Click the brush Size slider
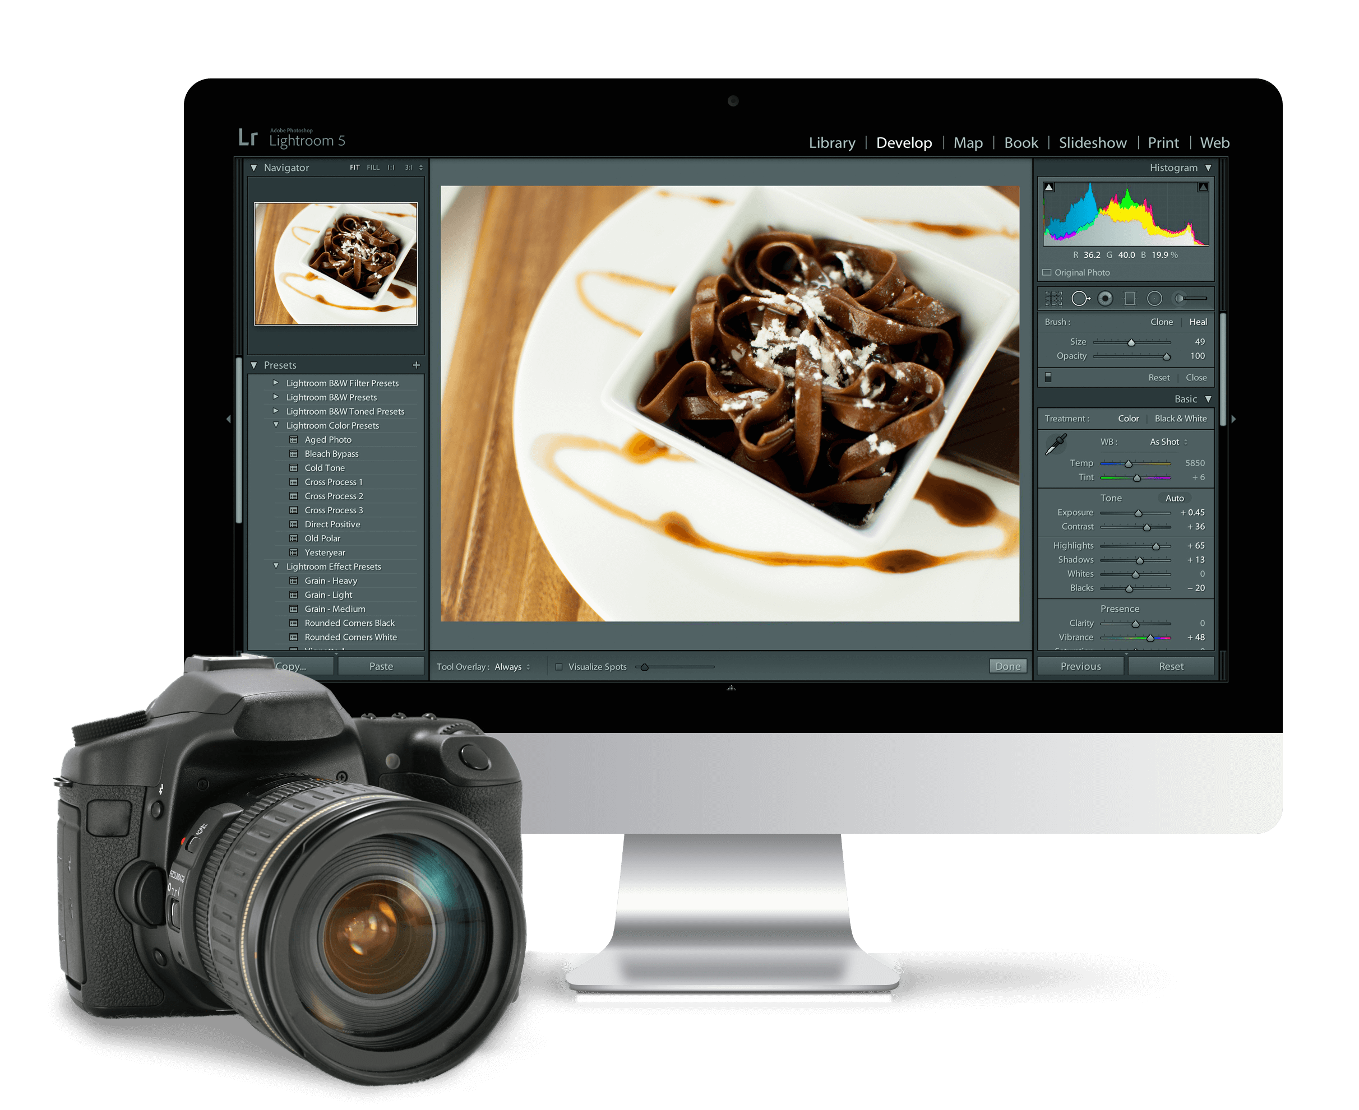1359x1110 pixels. pos(1131,342)
